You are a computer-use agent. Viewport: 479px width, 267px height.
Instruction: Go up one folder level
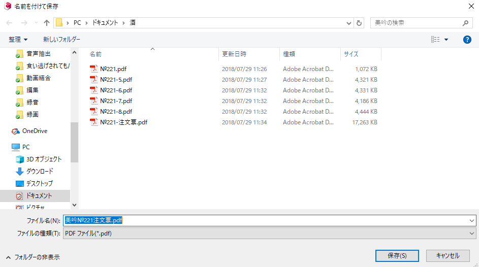46,23
